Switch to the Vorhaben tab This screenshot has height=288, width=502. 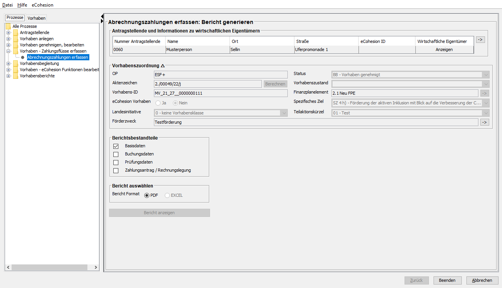pyautogui.click(x=36, y=18)
